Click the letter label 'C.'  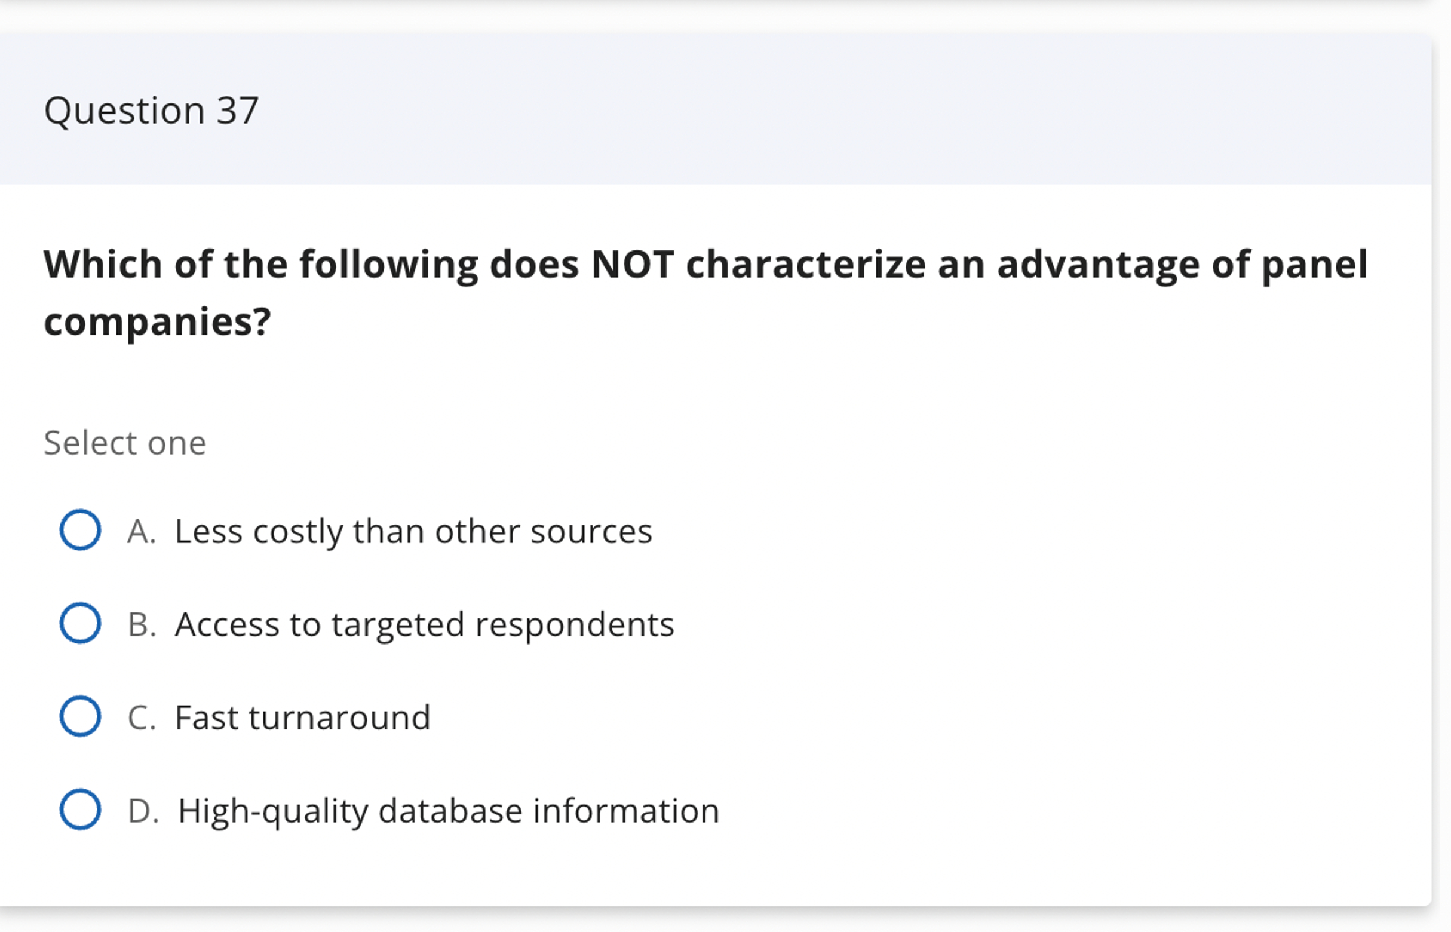point(142,718)
